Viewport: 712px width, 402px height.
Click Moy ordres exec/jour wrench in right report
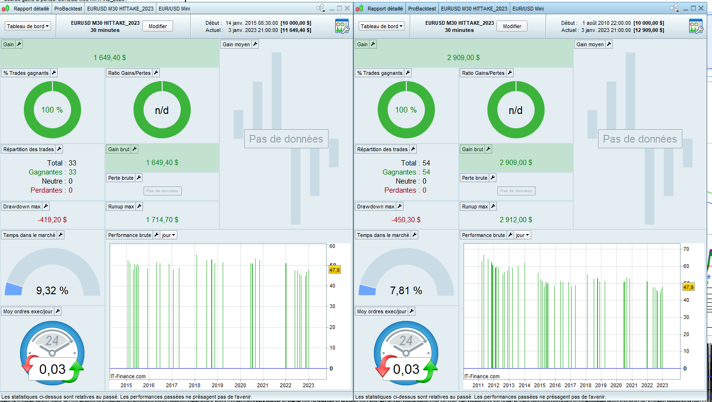(412, 311)
